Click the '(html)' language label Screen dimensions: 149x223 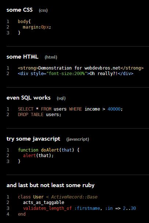click(51, 57)
